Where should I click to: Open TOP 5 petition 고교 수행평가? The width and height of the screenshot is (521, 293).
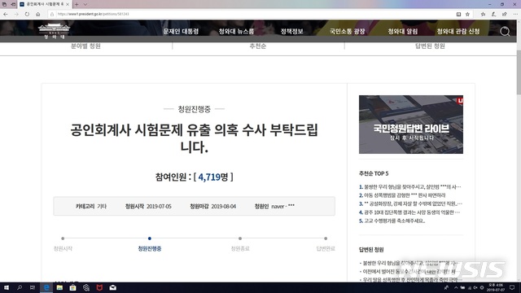392,221
